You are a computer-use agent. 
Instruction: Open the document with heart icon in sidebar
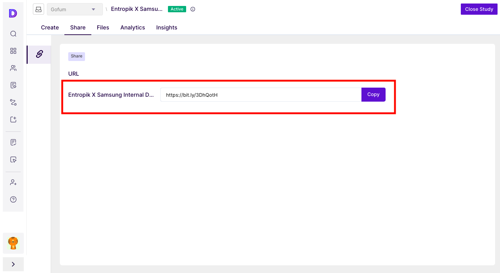[13, 85]
